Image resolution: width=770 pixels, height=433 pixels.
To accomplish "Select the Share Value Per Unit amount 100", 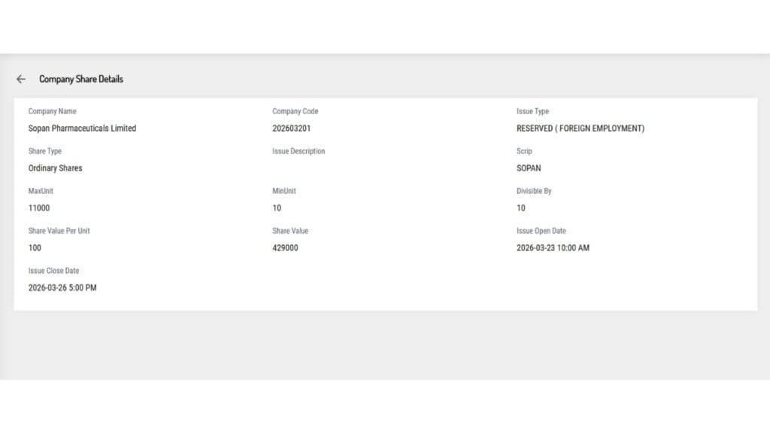I will click(35, 248).
